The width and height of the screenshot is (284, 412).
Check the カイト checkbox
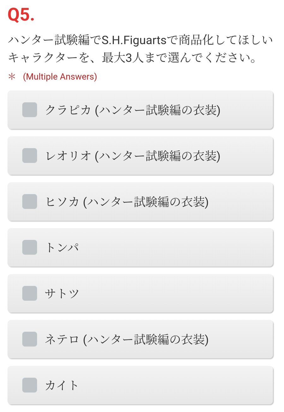[x=30, y=385]
